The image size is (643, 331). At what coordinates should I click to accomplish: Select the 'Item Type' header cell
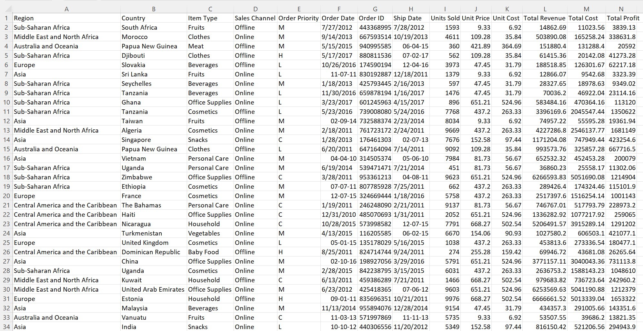click(210, 18)
